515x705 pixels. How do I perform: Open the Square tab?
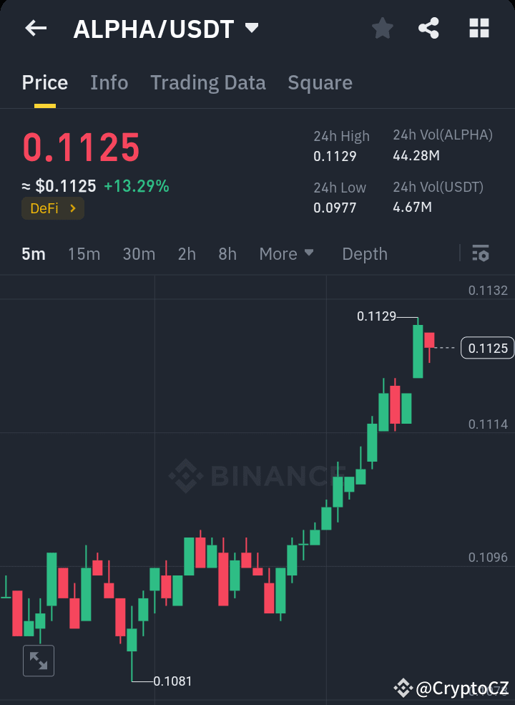point(320,82)
